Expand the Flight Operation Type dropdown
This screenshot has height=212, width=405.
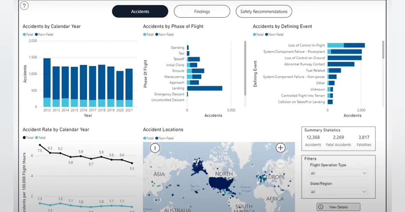pyautogui.click(x=339, y=173)
